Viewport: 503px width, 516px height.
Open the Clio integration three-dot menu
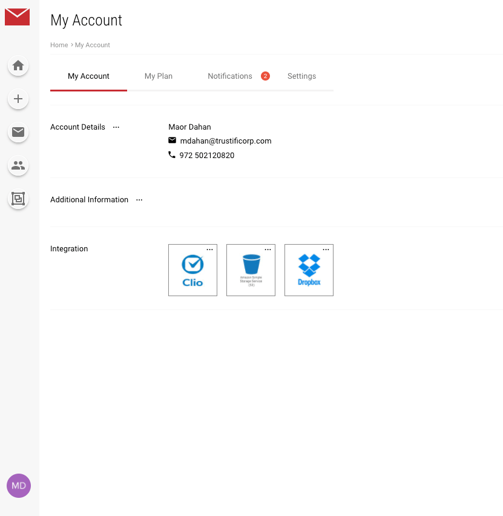209,250
